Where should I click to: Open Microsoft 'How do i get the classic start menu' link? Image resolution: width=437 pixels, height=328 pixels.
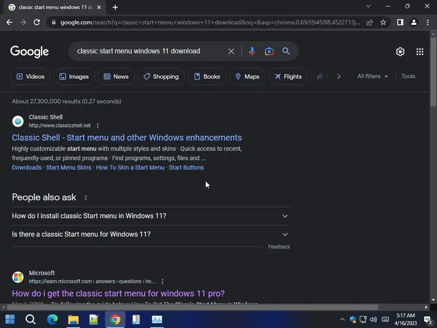118,293
